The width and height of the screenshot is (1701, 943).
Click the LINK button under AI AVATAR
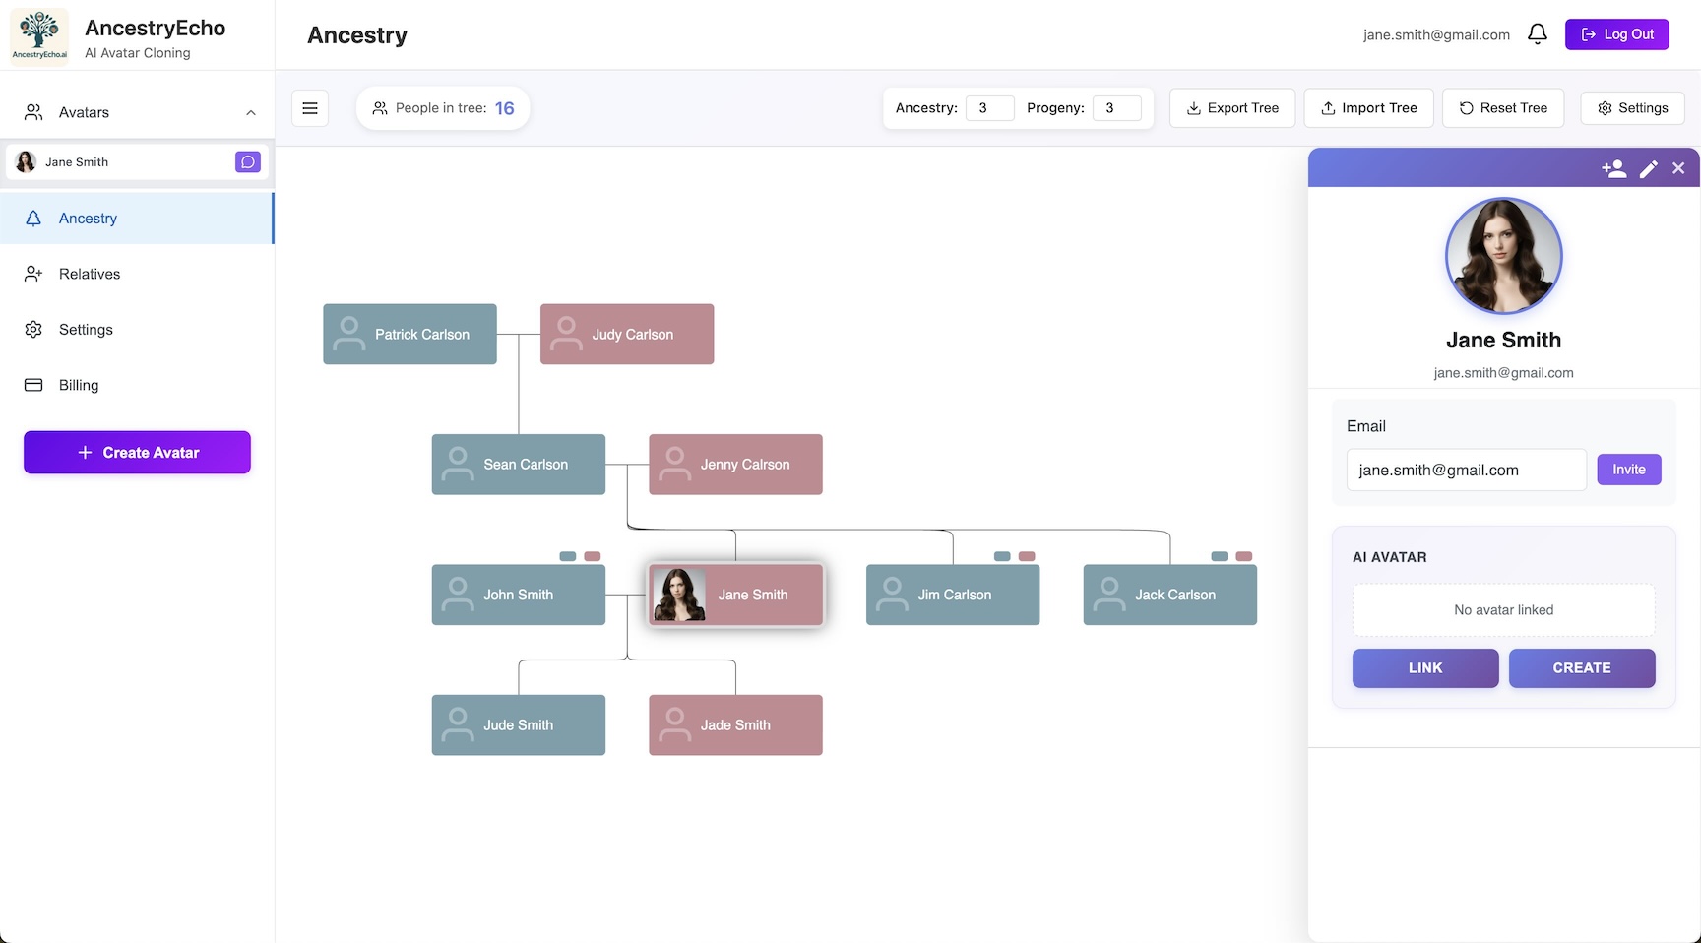pos(1424,668)
